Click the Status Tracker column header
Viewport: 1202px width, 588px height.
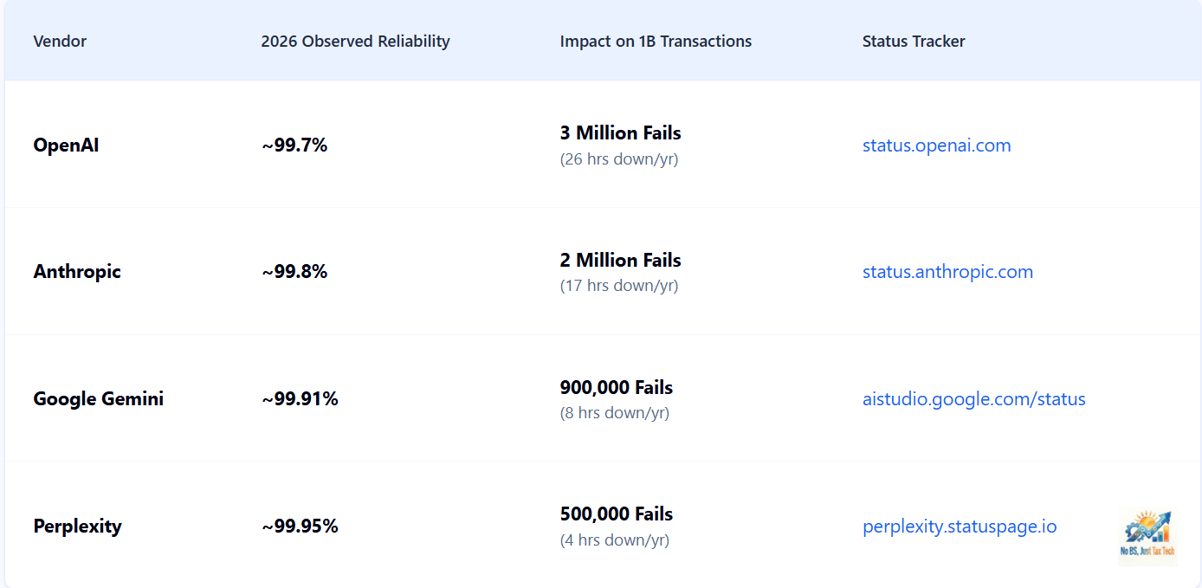point(914,42)
